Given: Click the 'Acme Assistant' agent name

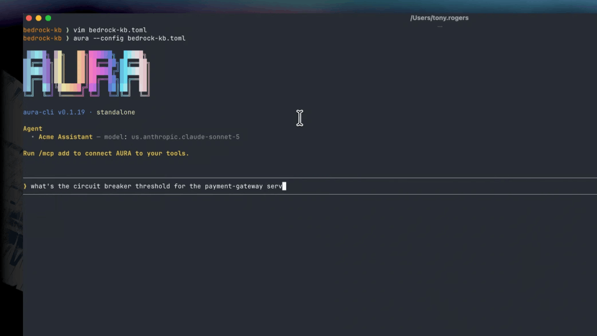Looking at the screenshot, I should click(65, 137).
